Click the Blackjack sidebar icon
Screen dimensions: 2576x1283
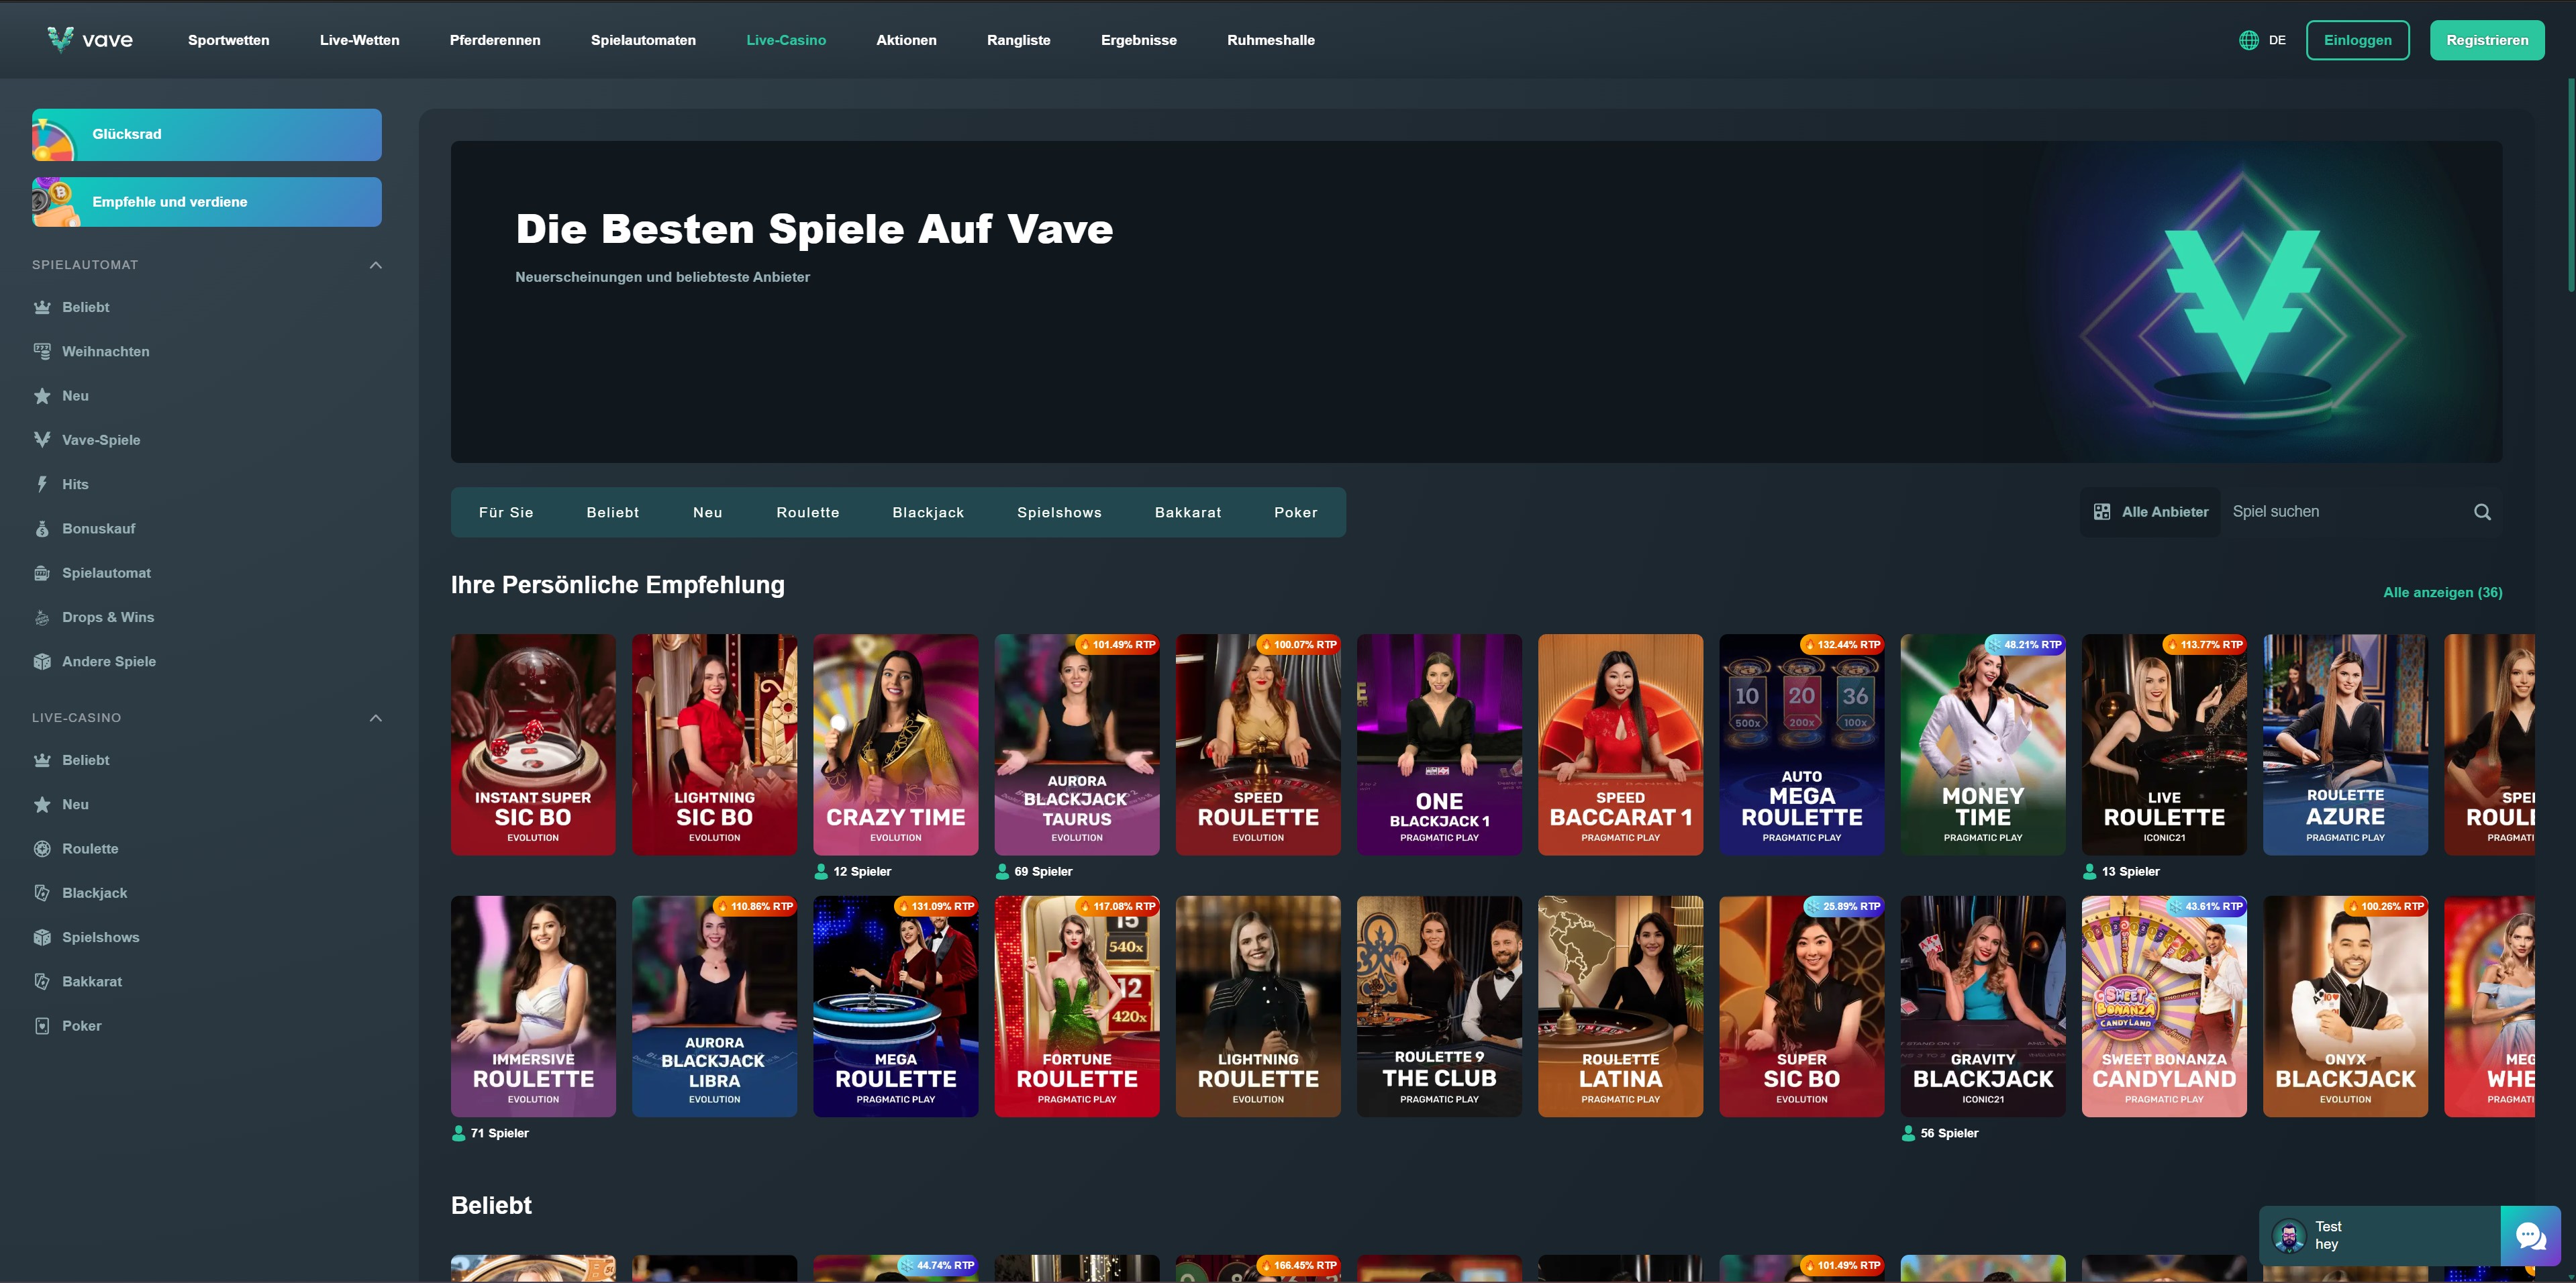click(x=42, y=892)
